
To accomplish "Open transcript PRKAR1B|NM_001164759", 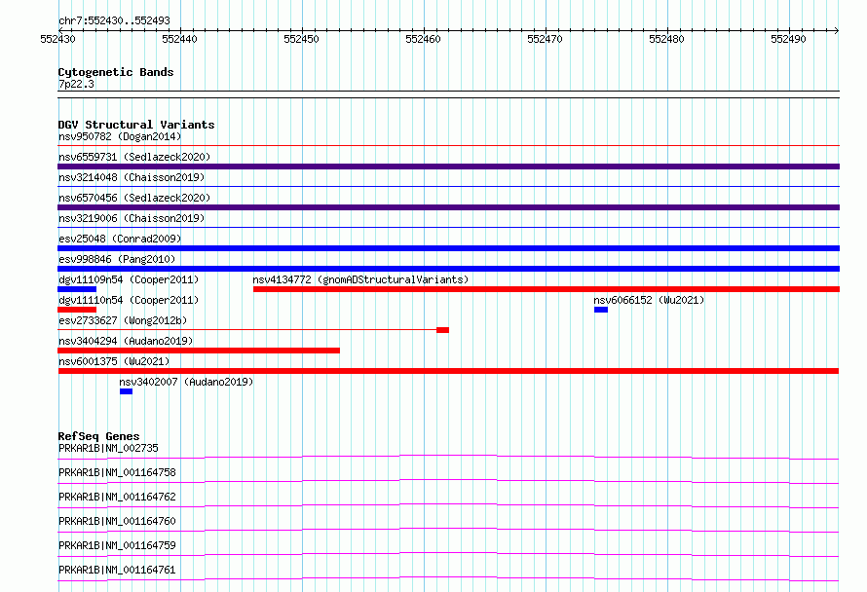I will click(x=117, y=545).
